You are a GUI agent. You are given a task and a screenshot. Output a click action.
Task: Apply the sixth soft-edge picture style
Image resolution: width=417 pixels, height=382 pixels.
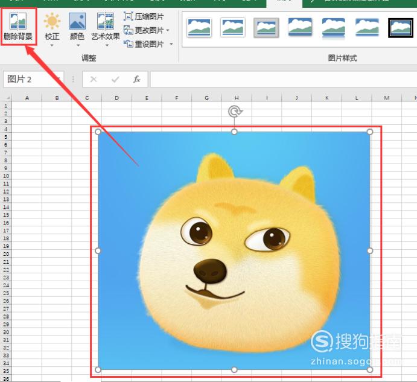click(367, 27)
